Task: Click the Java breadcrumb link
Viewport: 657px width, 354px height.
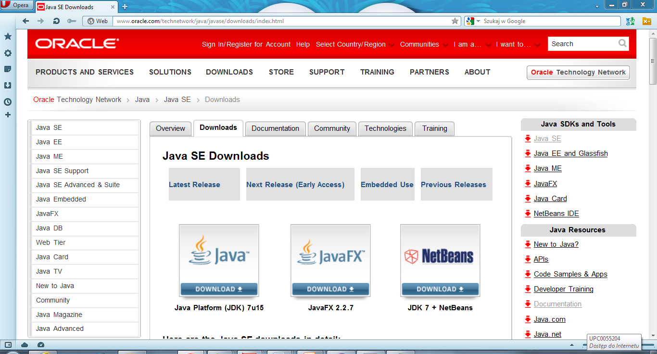Action: 142,100
